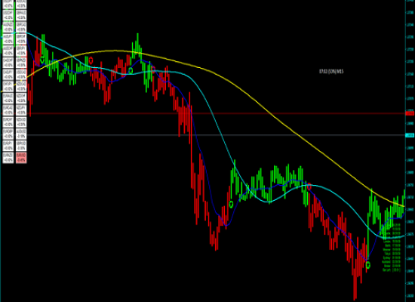415x302 pixels.
Task: Click the green signal circle at the lowest red candles
Action: tap(367, 265)
